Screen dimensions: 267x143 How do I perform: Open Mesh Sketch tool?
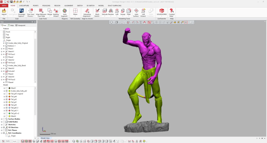click(97, 13)
